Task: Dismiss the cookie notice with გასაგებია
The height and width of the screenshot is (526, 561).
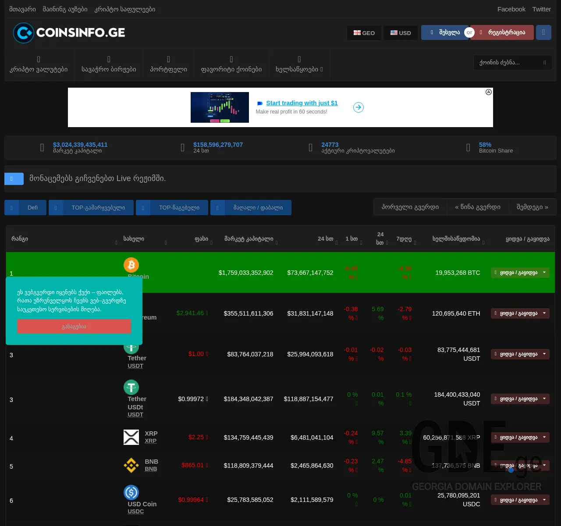Action: pyautogui.click(x=74, y=326)
